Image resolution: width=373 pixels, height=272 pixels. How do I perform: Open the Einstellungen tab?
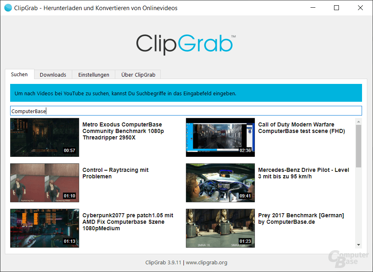(93, 75)
